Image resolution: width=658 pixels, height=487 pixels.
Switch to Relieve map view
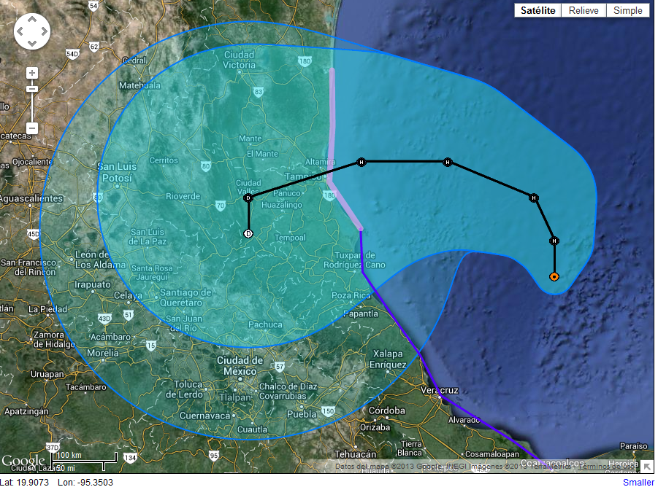(584, 10)
